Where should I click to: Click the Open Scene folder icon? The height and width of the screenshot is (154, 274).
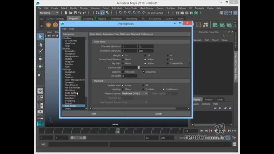click(x=70, y=13)
